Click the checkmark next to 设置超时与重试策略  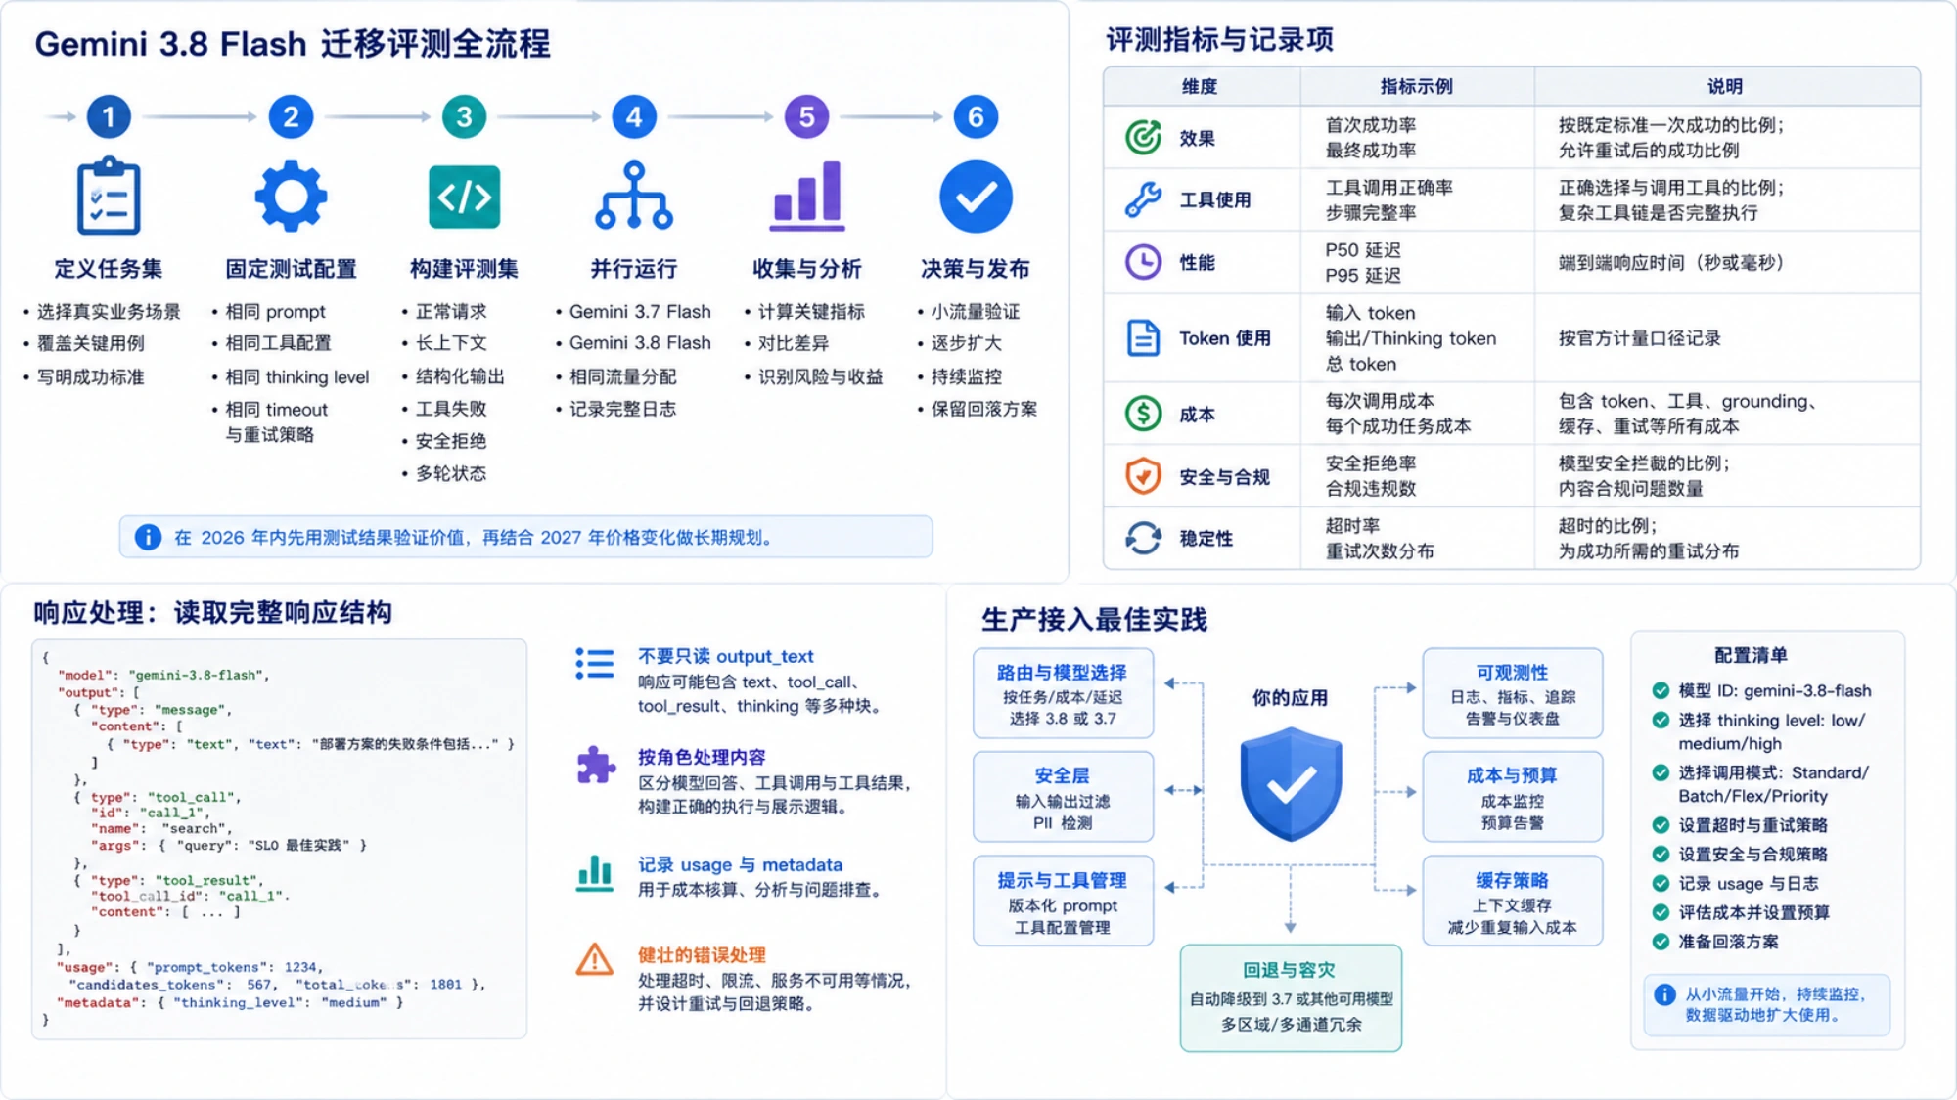point(1661,824)
